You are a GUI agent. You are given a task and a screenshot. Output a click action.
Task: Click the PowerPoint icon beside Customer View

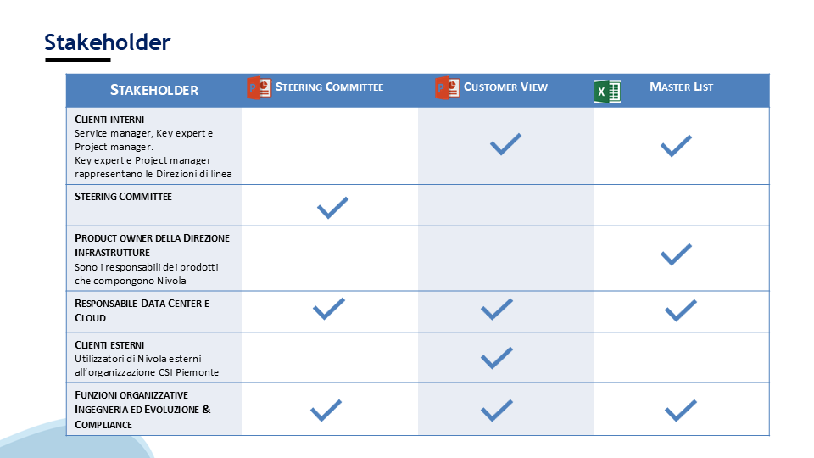[x=447, y=87]
